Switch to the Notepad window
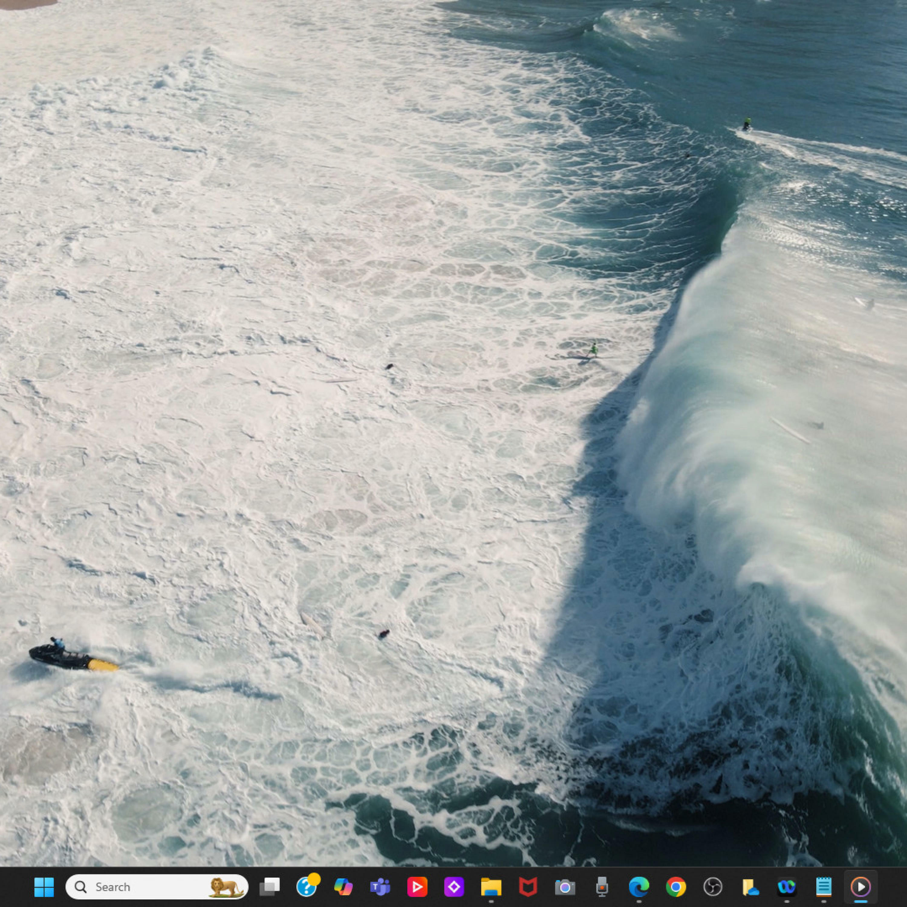Image resolution: width=907 pixels, height=907 pixels. pos(824,887)
